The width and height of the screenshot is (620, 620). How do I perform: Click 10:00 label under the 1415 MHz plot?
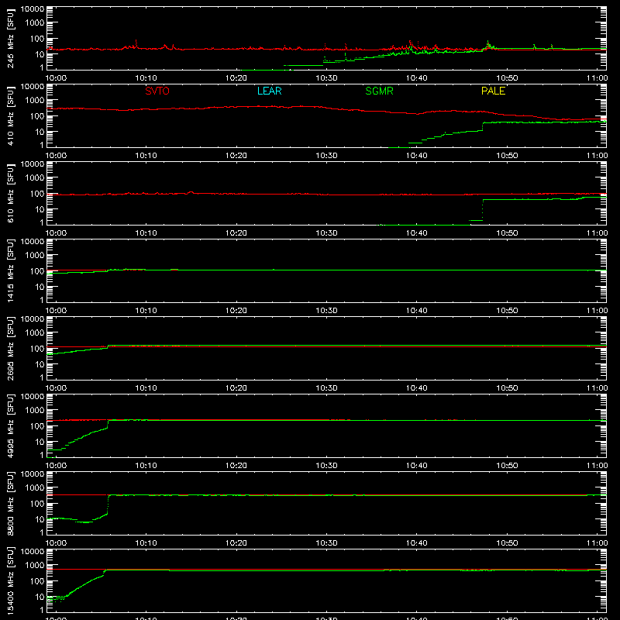pos(56,311)
